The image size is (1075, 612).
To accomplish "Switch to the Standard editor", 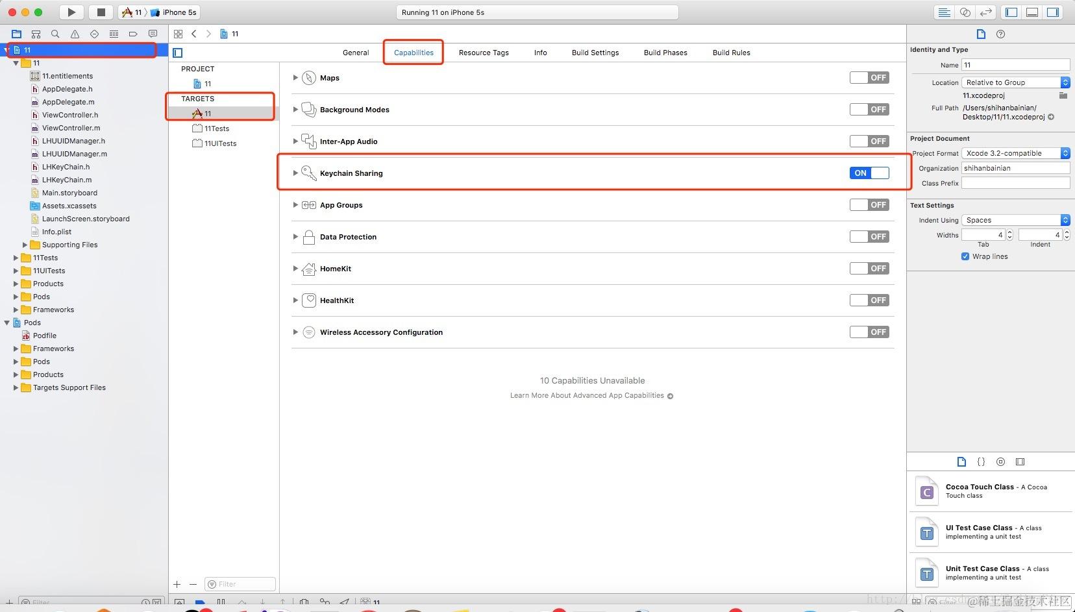I will 945,12.
